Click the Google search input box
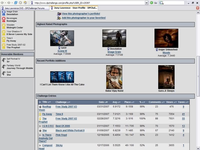The height and width of the screenshot is (150, 200). [x=174, y=3]
